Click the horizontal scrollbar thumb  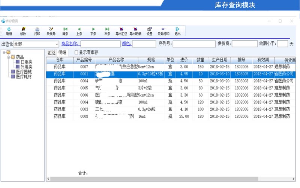(x=154, y=179)
